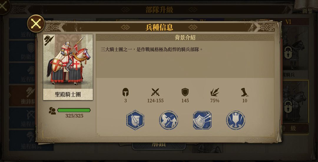Click the boot movement speed icon

[245, 92]
